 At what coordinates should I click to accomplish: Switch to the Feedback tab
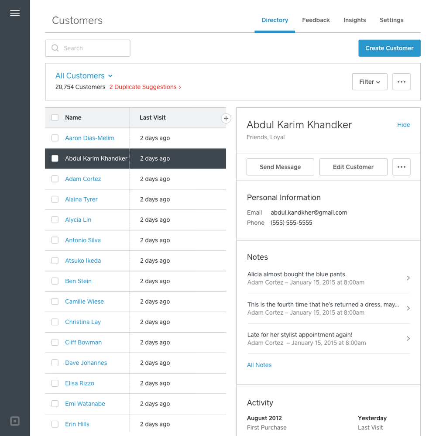coord(316,20)
